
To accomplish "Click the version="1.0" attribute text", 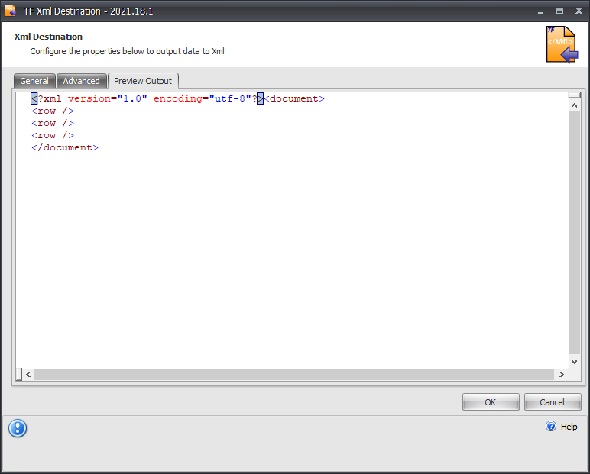I will [x=107, y=99].
